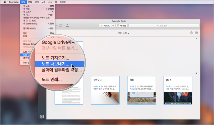
Task: Open the OS X note card
Action: pyautogui.click(x=178, y=90)
